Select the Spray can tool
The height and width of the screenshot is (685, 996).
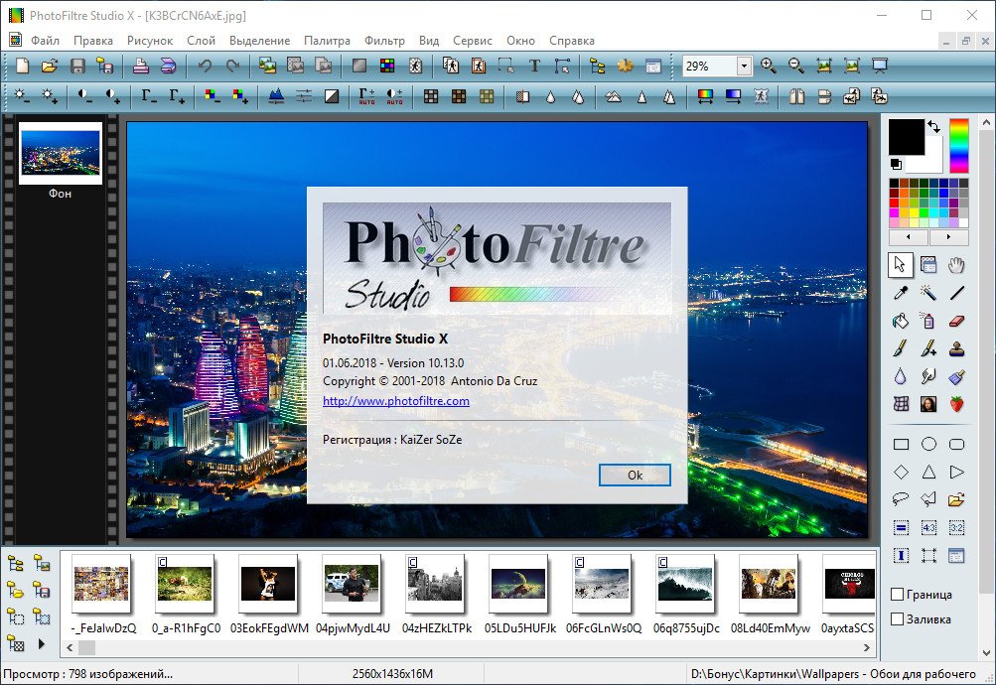point(928,321)
